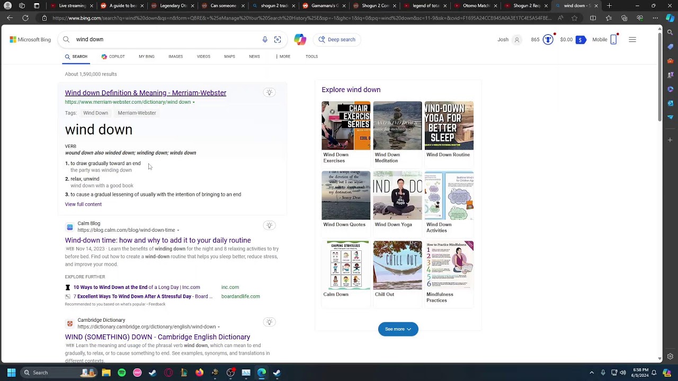Click the browser Back arrow
Screen dimensions: 678x381
tap(10, 18)
